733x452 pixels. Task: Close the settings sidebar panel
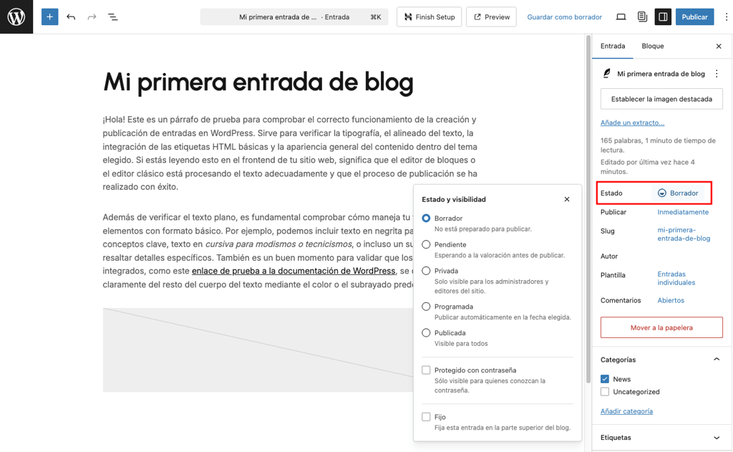pyautogui.click(x=719, y=46)
